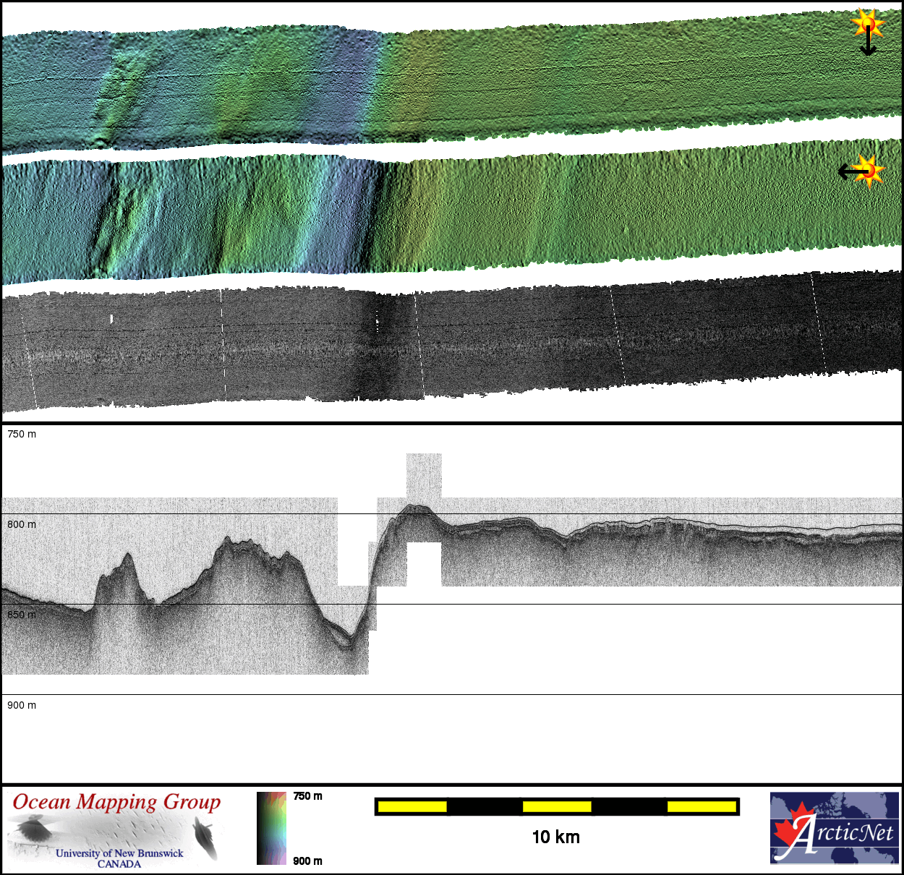Image resolution: width=904 pixels, height=875 pixels.
Task: Click the black downward illumination arrow
Action: pyautogui.click(x=868, y=45)
